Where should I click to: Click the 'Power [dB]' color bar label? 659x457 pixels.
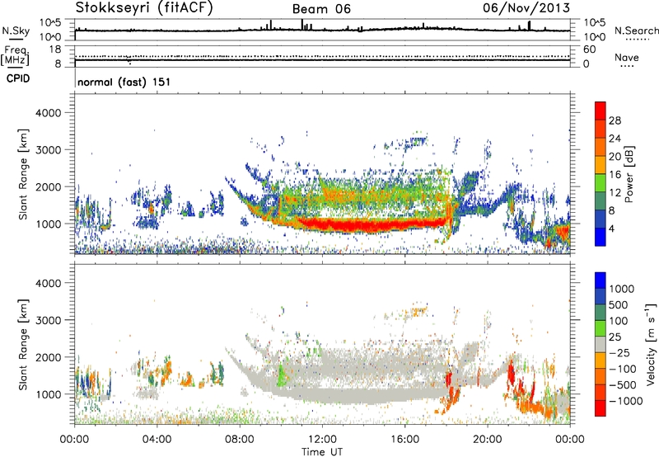[x=629, y=174]
